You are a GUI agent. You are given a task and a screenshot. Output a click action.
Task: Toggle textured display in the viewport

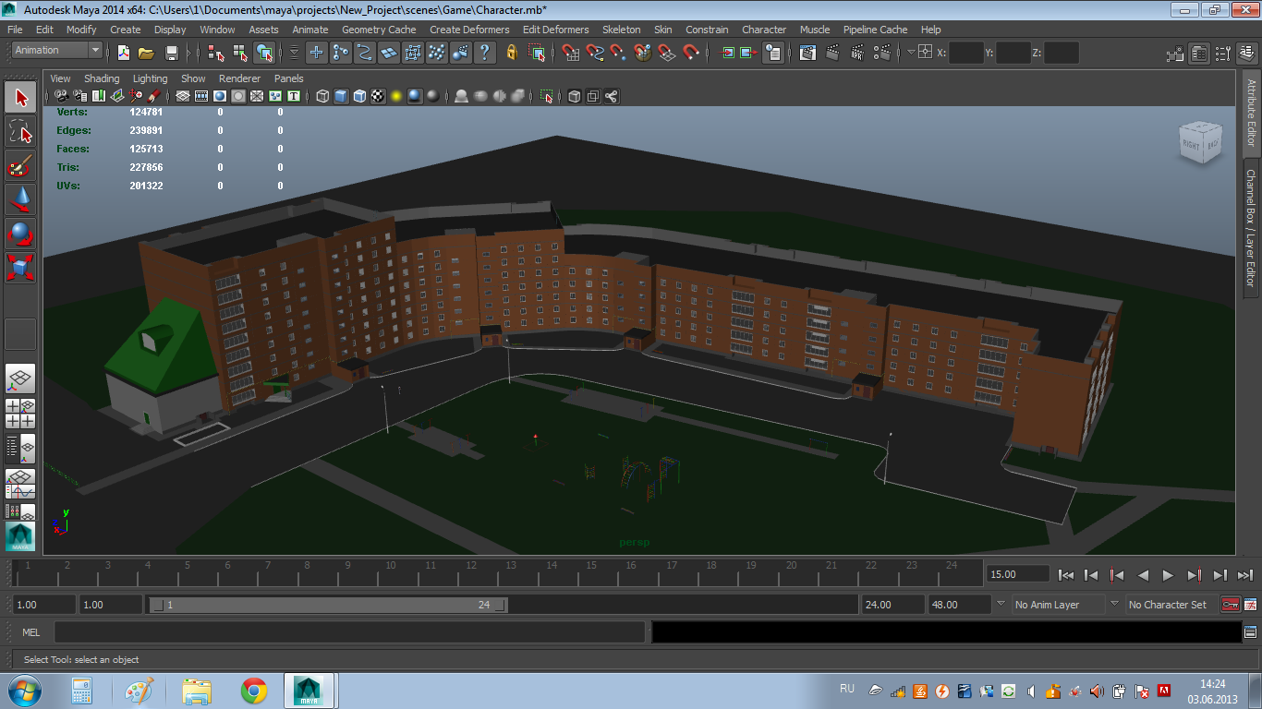[378, 96]
